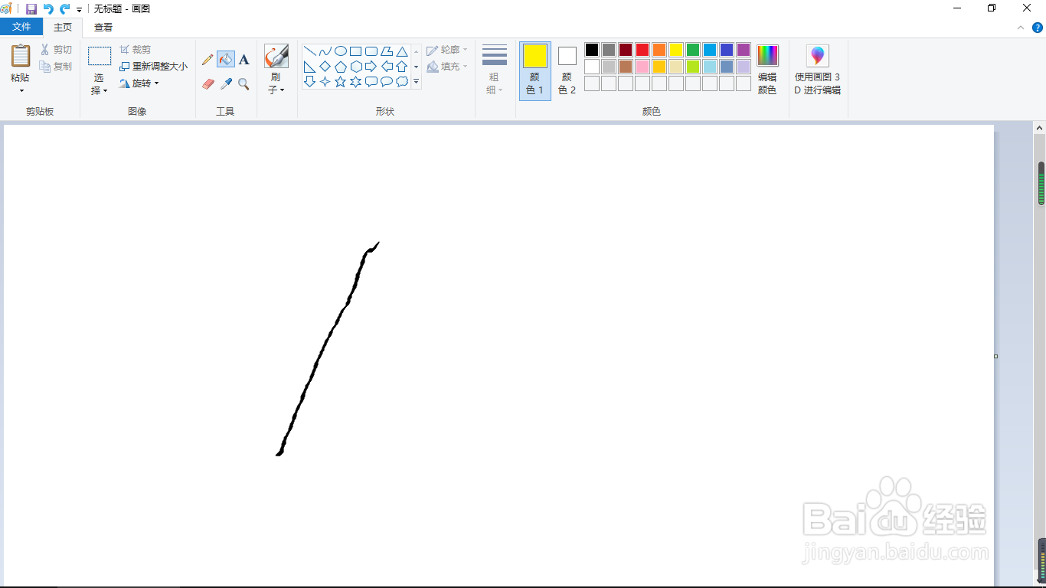Viewport: 1046px width, 588px height.
Task: Click the Brushes icon
Action: pyautogui.click(x=276, y=57)
